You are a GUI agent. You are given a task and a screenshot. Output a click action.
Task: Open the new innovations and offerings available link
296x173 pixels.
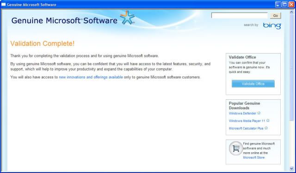pos(91,77)
